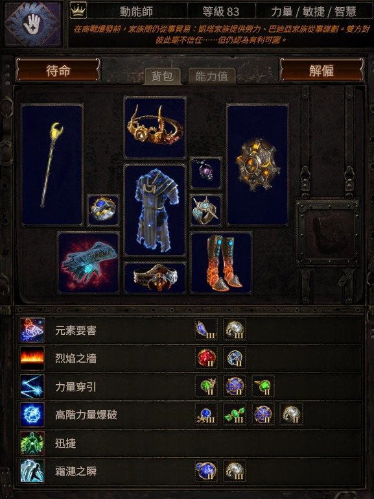
Task: Click the 迅捷 green aura skill icon
Action: click(32, 443)
